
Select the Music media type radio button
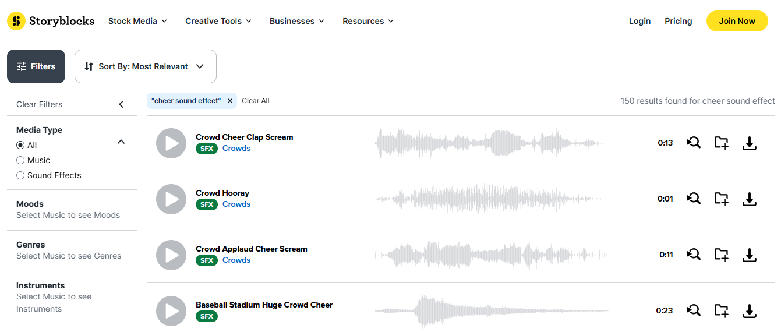click(x=20, y=160)
